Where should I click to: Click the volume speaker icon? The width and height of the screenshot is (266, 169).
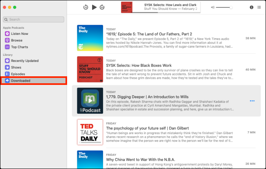tap(212, 7)
